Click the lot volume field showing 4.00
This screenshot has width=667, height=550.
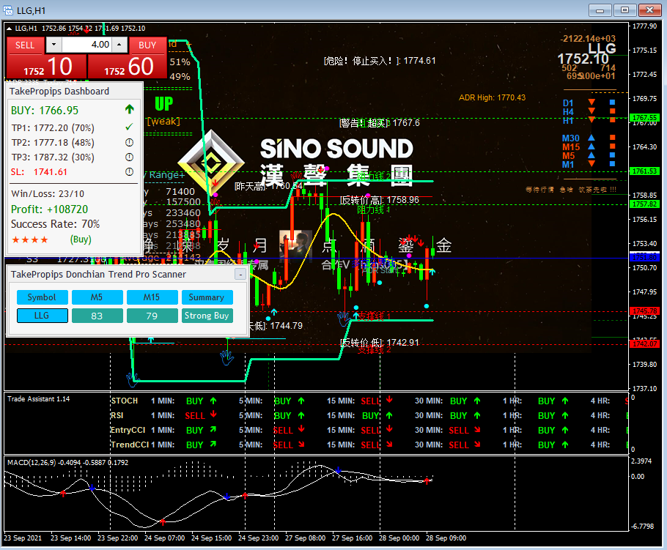pyautogui.click(x=86, y=45)
